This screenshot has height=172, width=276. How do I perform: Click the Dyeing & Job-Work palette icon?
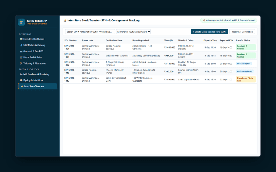(21, 80)
